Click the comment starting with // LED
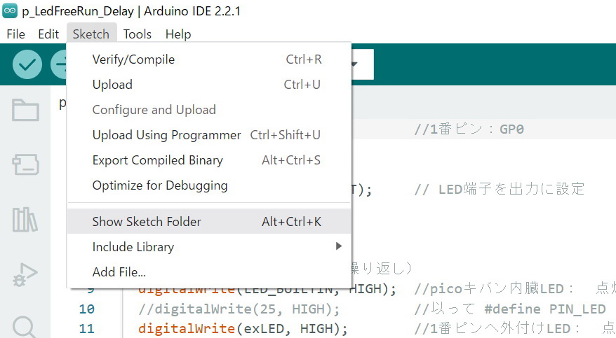The width and height of the screenshot is (616, 338). [x=500, y=189]
